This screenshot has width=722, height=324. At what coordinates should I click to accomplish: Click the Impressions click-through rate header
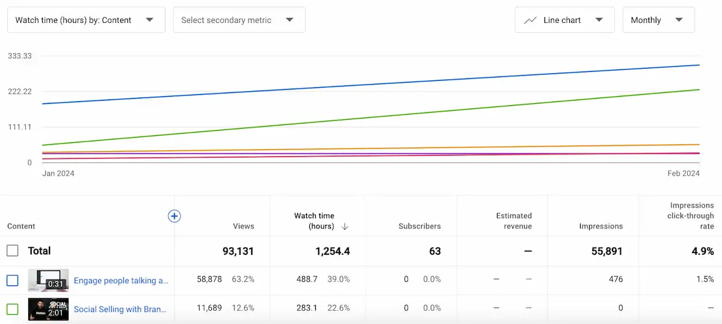point(690,216)
